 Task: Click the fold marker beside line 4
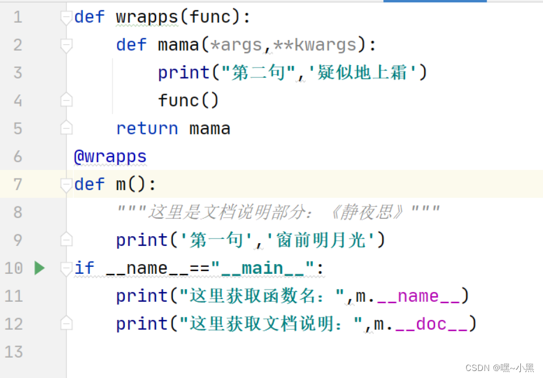(x=66, y=99)
